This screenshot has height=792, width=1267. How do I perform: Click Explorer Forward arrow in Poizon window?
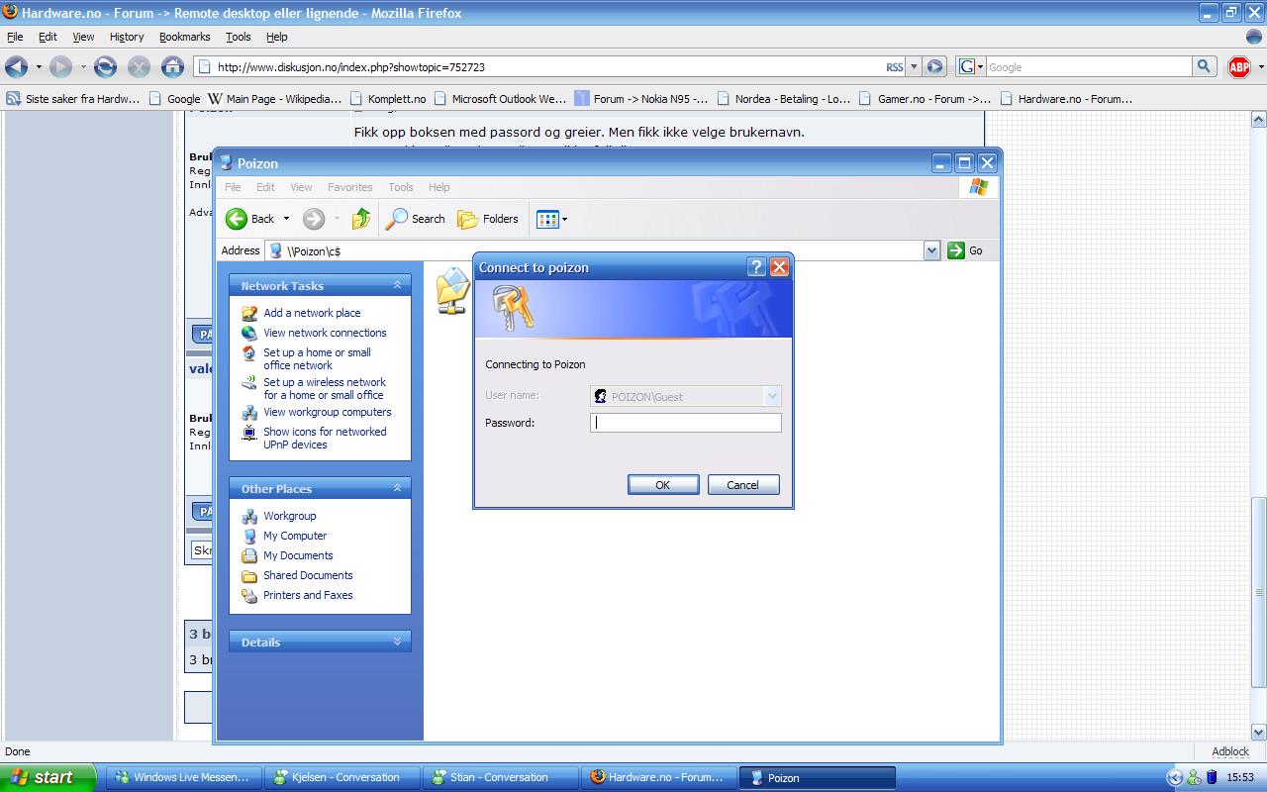click(314, 219)
